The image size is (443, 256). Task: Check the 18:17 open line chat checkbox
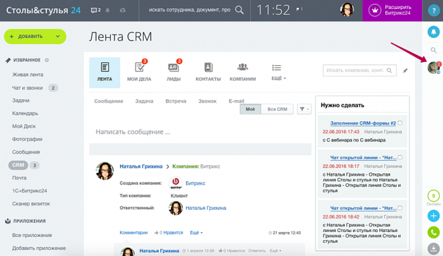(x=400, y=157)
